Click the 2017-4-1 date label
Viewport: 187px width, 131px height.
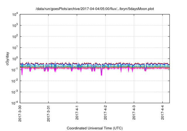click(77, 113)
